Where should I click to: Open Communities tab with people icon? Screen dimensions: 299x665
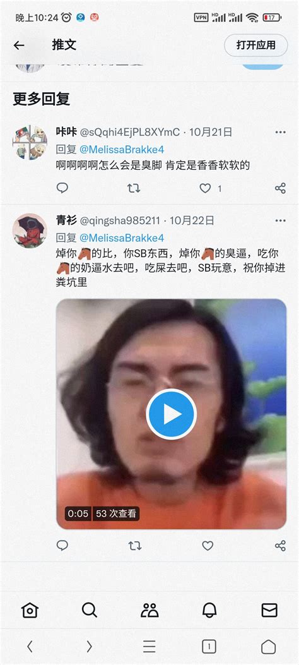(149, 610)
